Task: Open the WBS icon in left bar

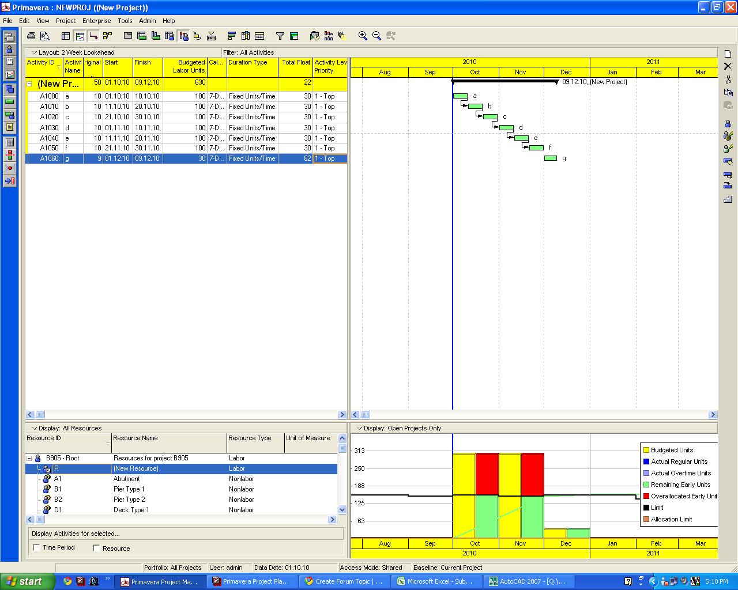Action: tap(9, 89)
